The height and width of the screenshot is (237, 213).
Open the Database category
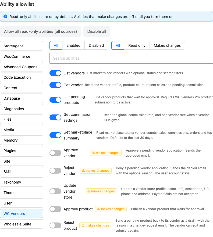tap(22, 98)
